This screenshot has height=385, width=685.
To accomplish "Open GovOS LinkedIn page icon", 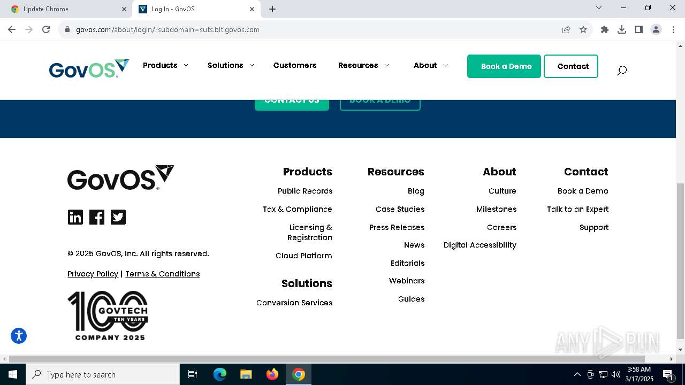I will tap(75, 217).
